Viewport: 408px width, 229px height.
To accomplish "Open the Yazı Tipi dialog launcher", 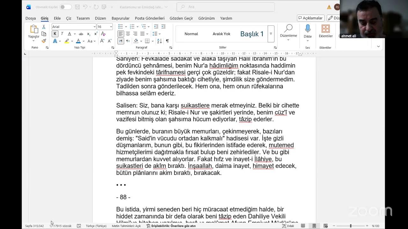I will [113, 47].
